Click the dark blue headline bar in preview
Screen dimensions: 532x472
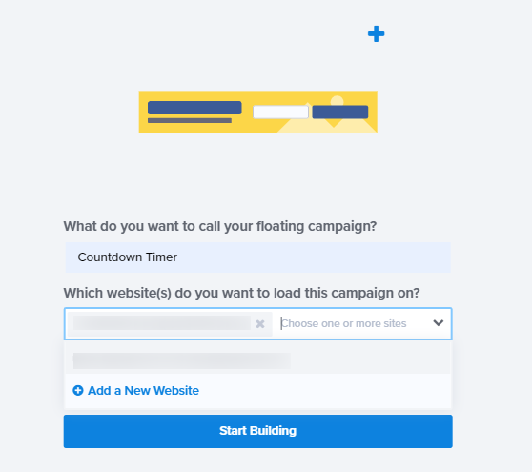[x=194, y=108]
